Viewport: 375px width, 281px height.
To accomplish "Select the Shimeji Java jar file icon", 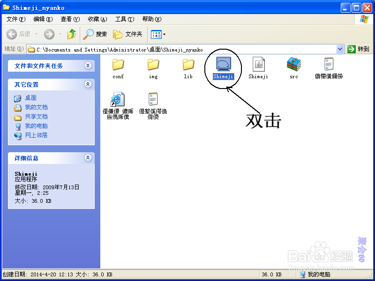I will pyautogui.click(x=259, y=64).
